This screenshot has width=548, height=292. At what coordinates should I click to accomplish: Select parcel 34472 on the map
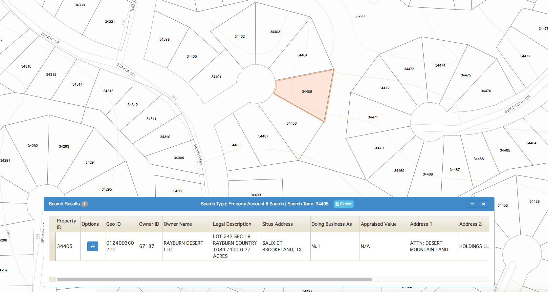384,88
